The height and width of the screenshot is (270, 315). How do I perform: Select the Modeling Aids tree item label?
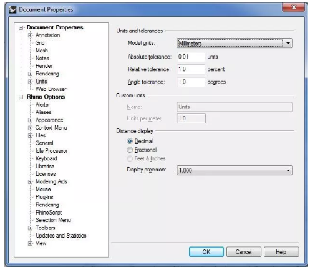tap(51, 182)
